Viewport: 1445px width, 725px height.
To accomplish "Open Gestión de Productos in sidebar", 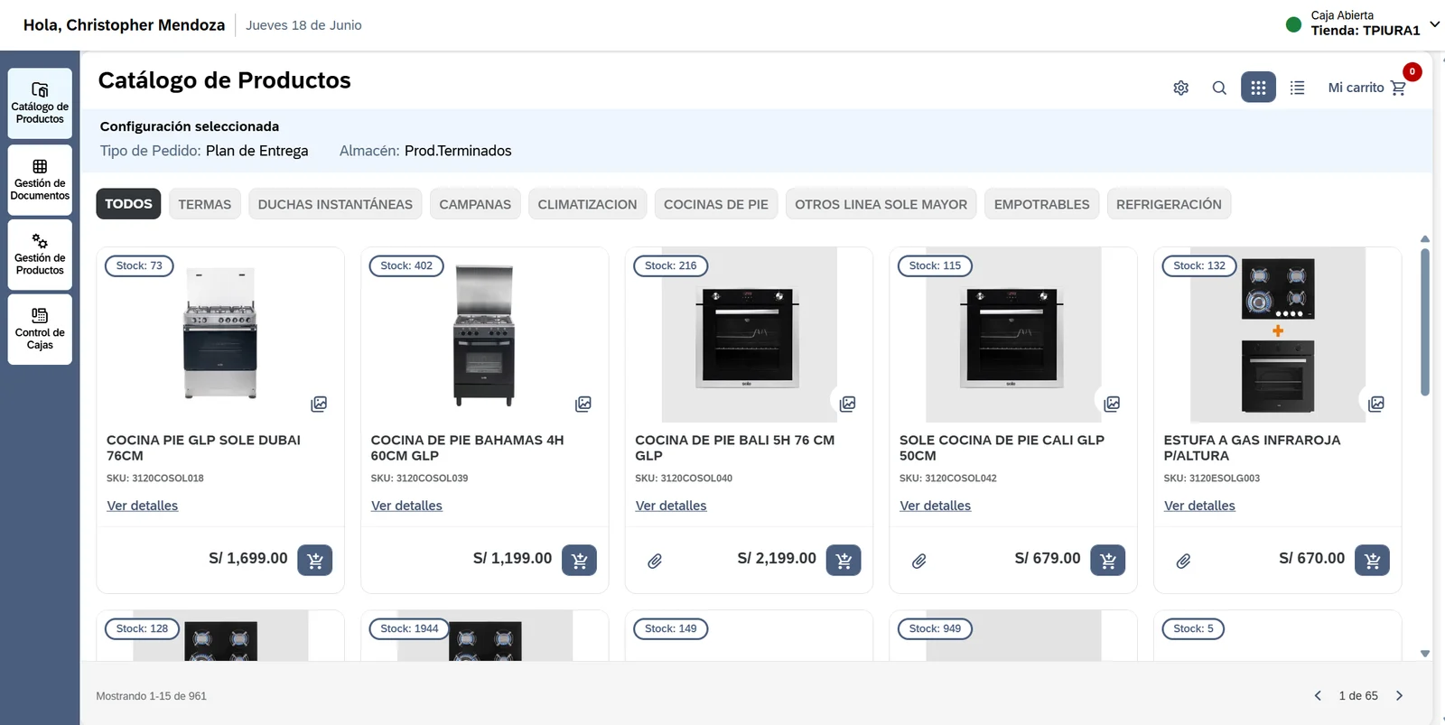I will point(40,255).
